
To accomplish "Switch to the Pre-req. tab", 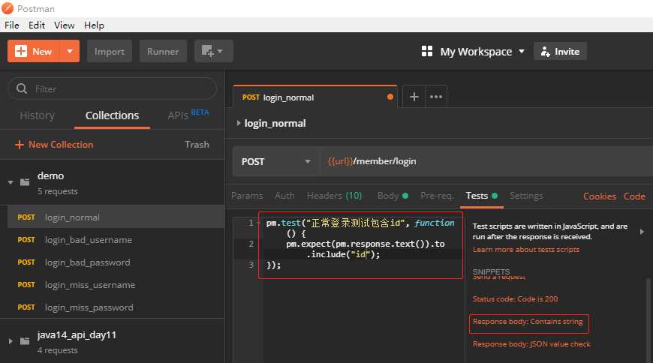I will (x=437, y=196).
